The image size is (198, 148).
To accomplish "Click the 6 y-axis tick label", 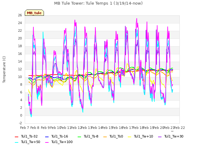I will pos(21,92).
